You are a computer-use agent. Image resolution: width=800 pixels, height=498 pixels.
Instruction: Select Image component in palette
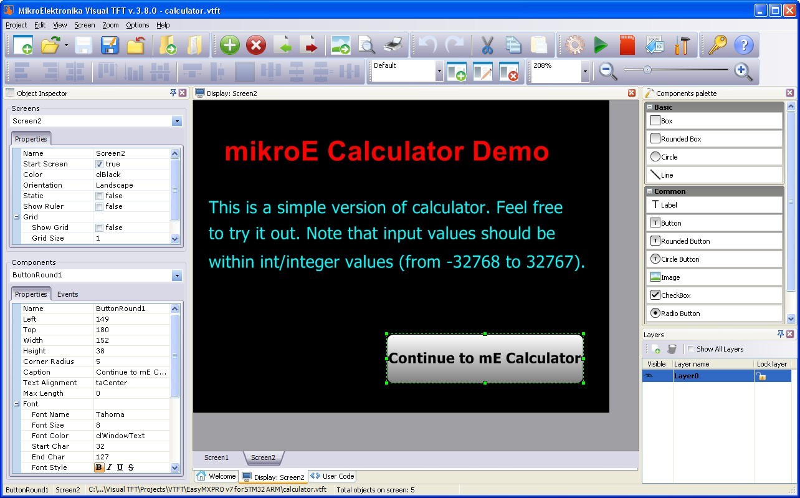(x=715, y=277)
